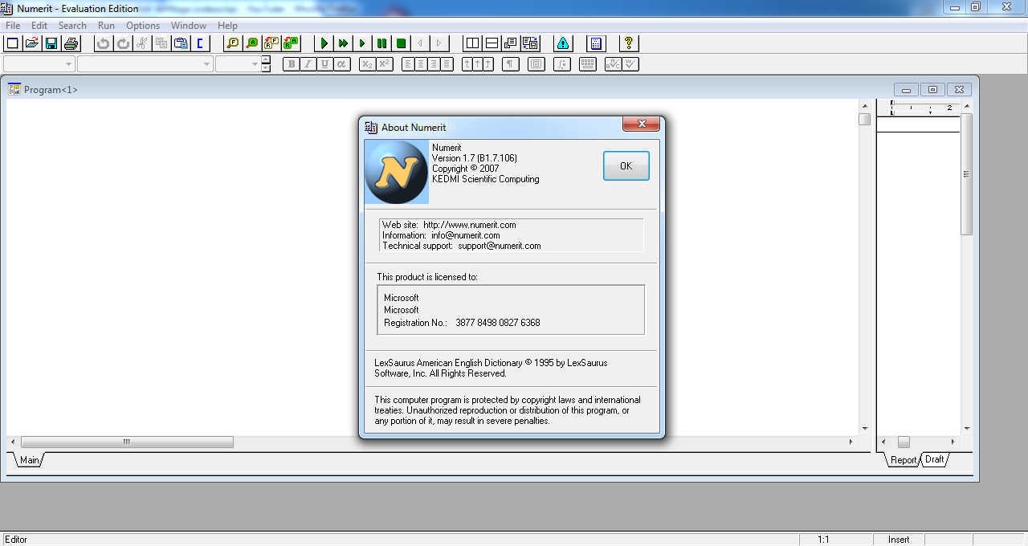Open the File menu
The width and height of the screenshot is (1028, 546).
pyautogui.click(x=13, y=26)
